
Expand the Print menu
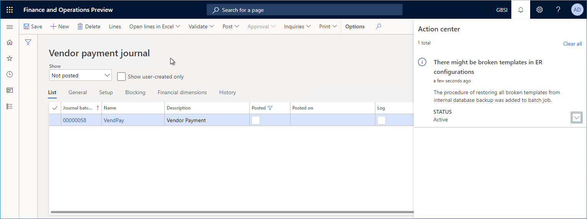pyautogui.click(x=328, y=26)
